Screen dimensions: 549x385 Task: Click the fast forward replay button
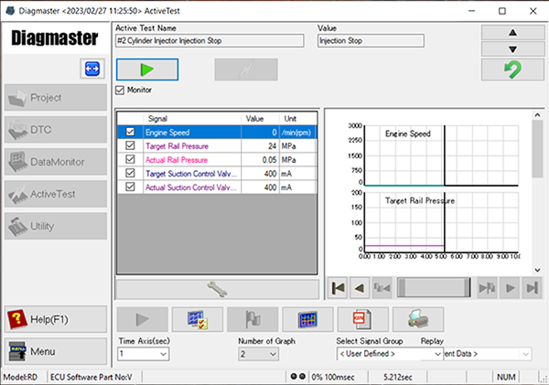pos(487,288)
